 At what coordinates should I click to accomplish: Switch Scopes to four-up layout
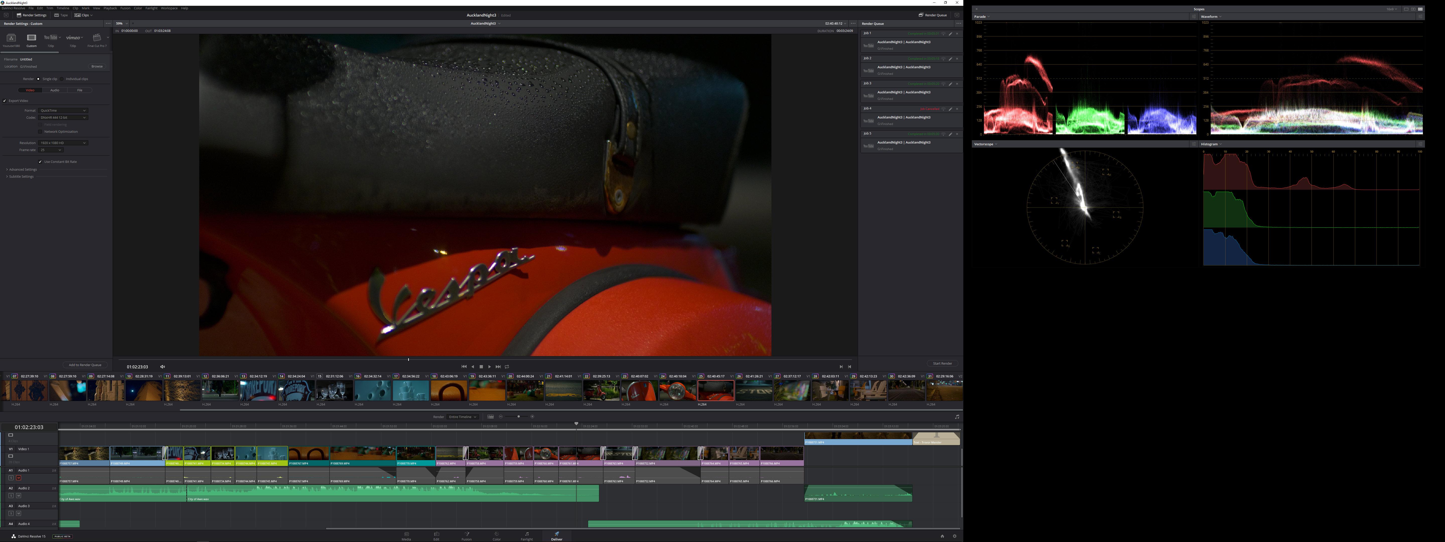1420,9
